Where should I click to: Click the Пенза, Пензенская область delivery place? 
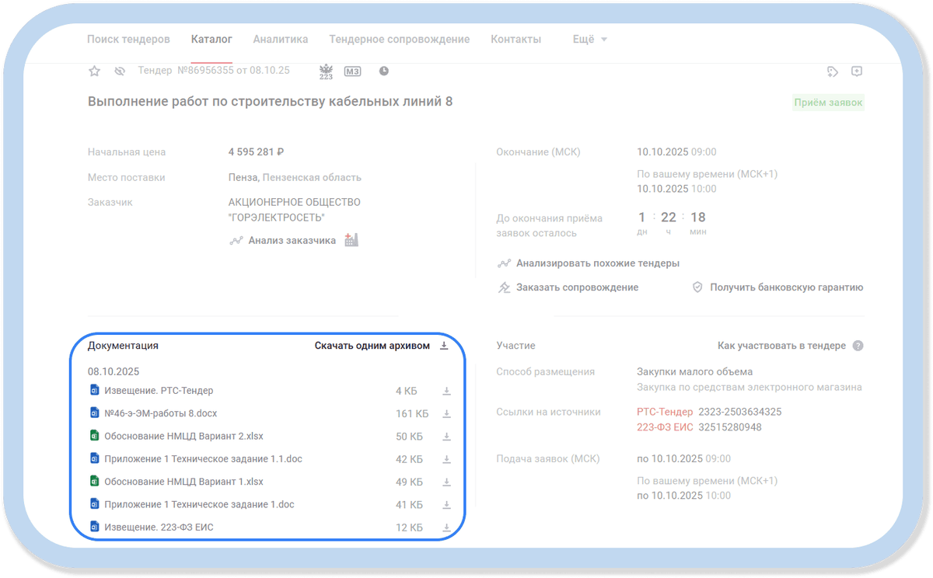[x=295, y=177]
